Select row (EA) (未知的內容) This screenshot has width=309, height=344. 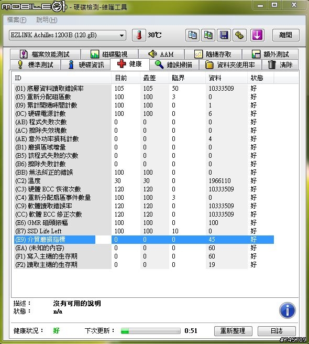point(144,248)
